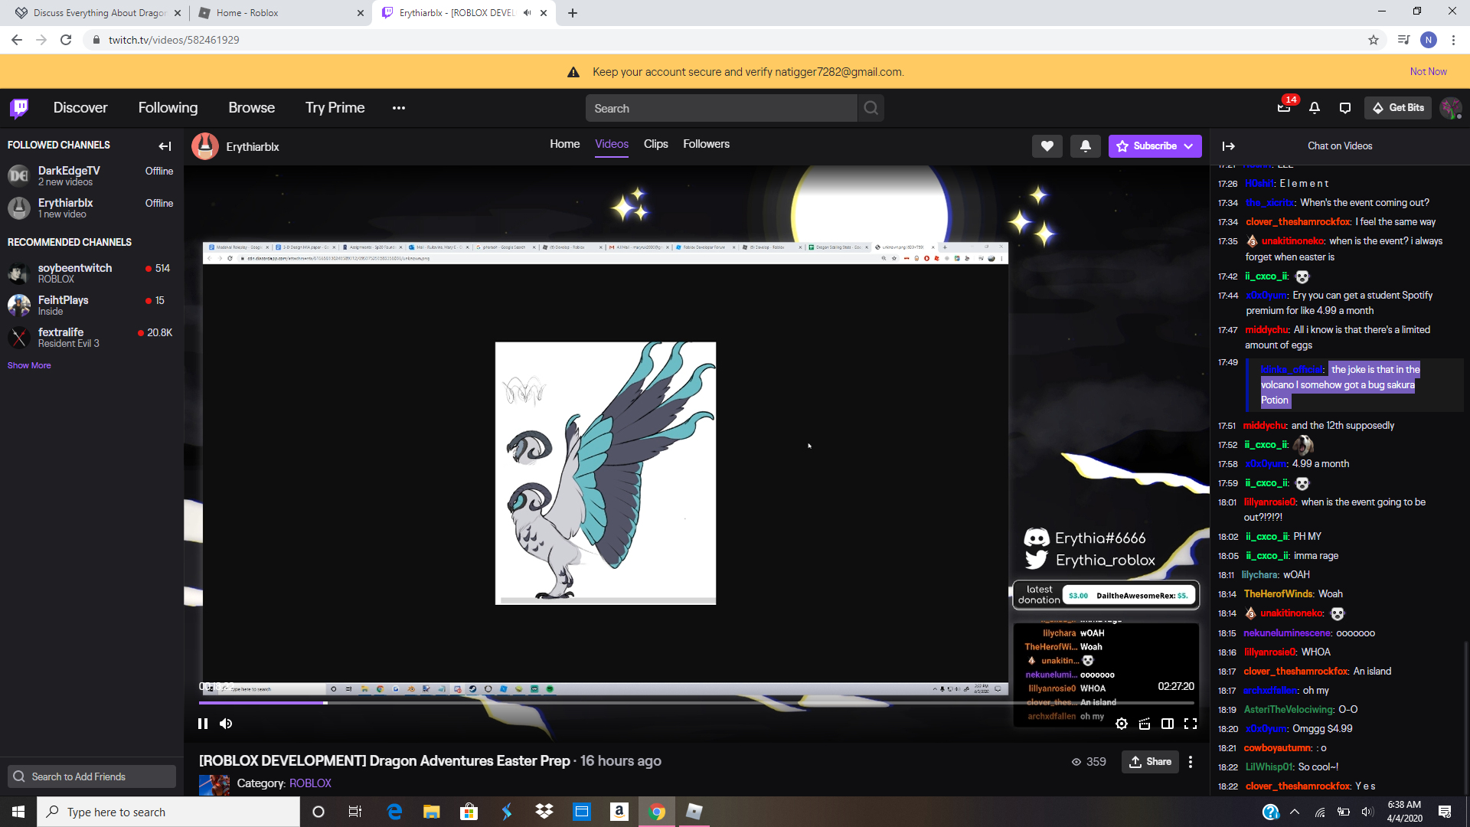Follow Erythiarblx with the heart button

1047,146
